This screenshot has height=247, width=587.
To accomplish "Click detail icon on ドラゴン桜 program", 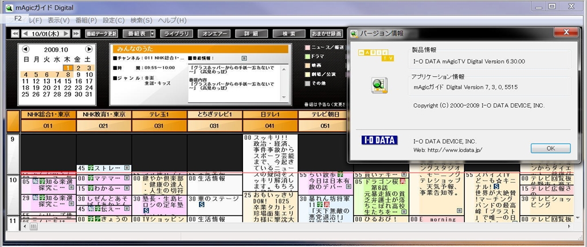I will click(404, 212).
